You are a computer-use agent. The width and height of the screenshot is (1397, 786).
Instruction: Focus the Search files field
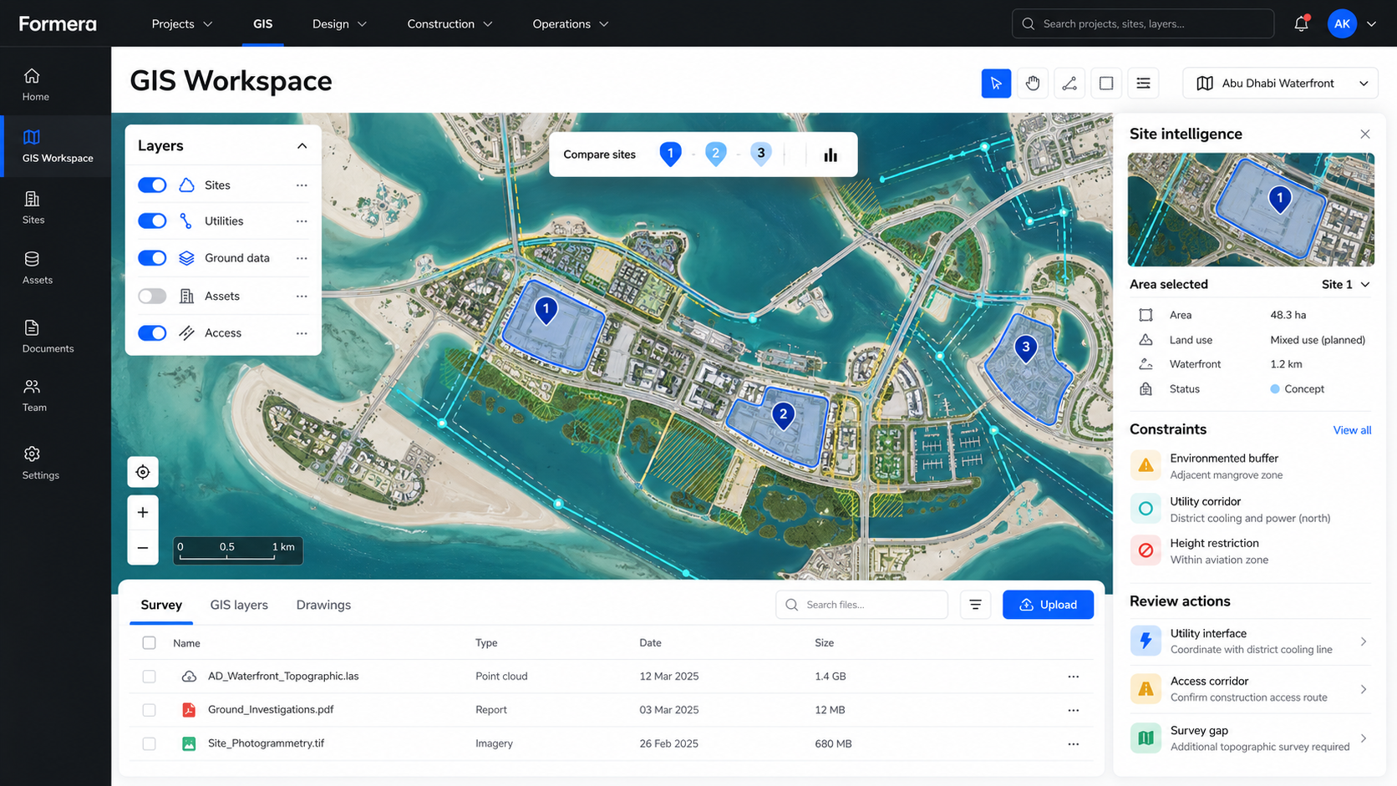(861, 605)
